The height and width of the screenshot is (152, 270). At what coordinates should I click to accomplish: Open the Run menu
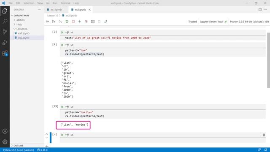(x=55, y=3)
